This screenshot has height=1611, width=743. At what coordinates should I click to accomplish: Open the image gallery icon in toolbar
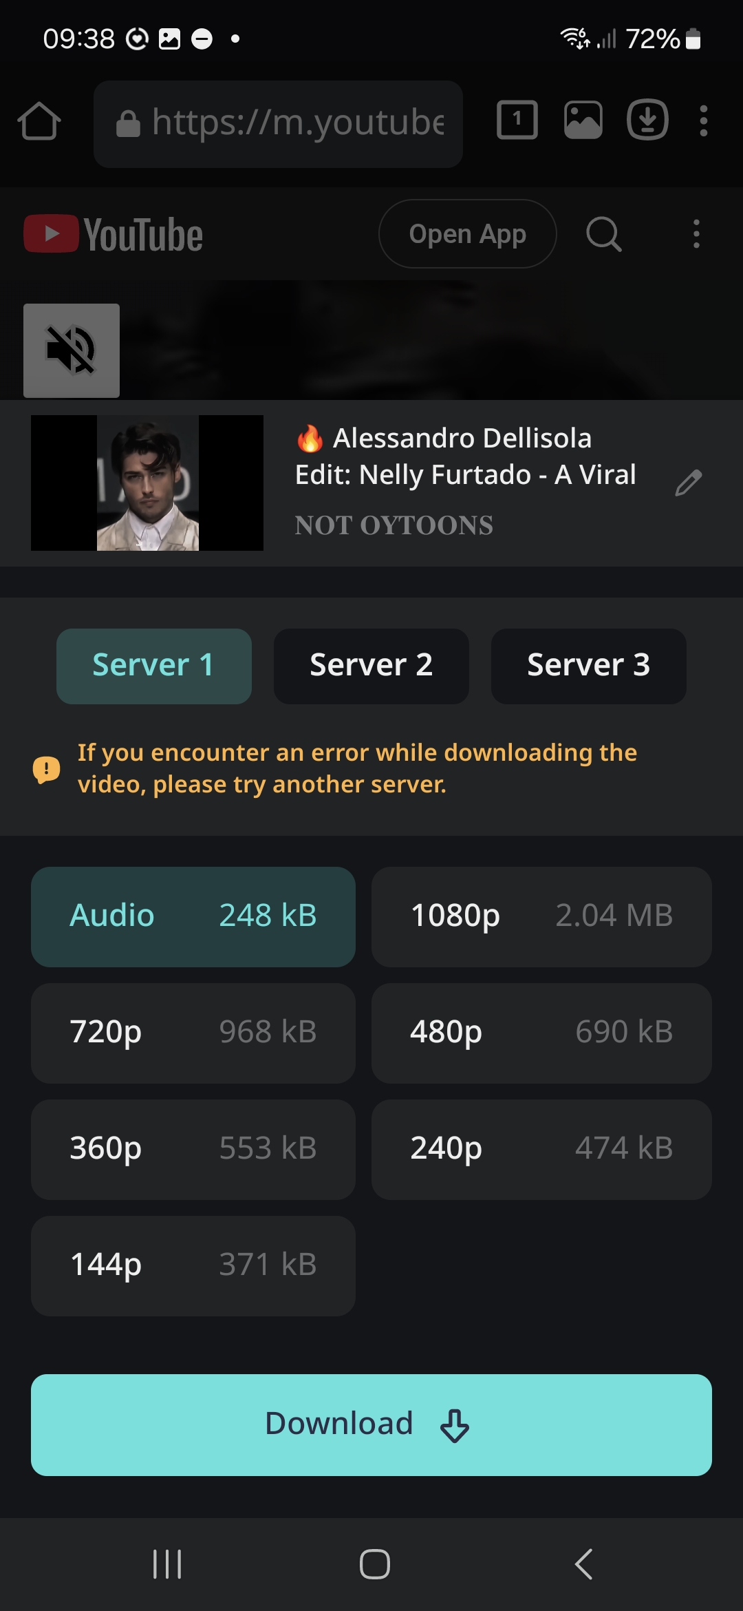point(583,120)
